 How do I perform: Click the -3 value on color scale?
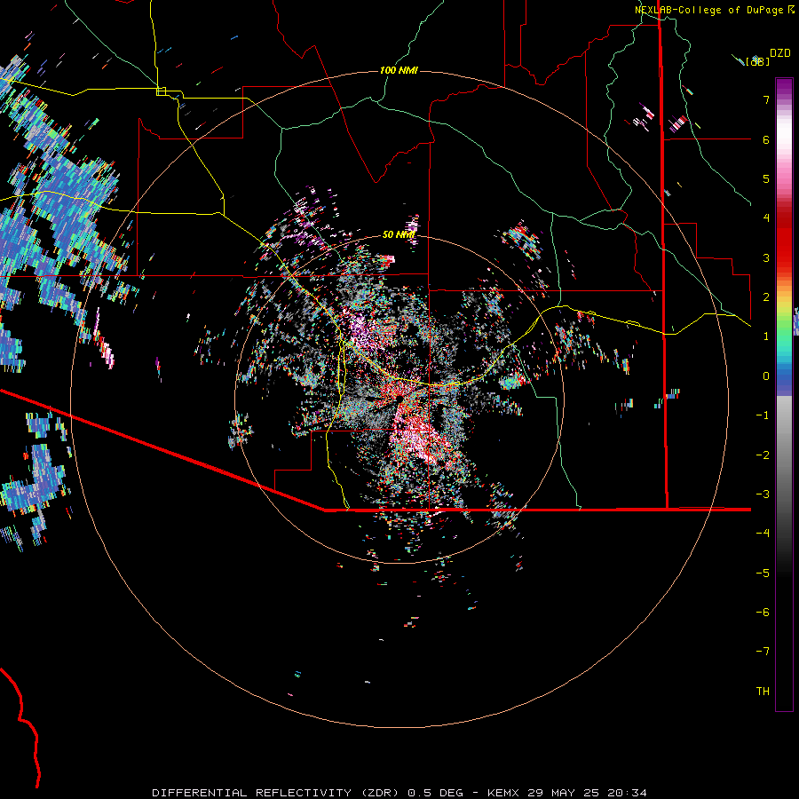point(763,494)
